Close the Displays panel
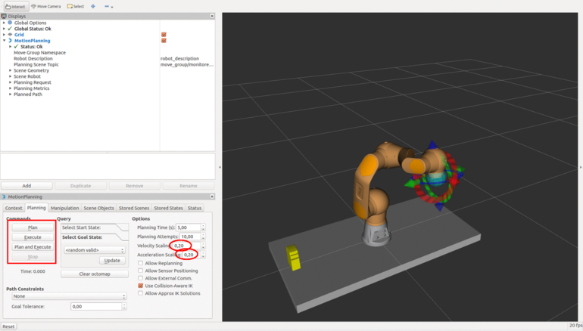The width and height of the screenshot is (583, 331). pyautogui.click(x=212, y=16)
